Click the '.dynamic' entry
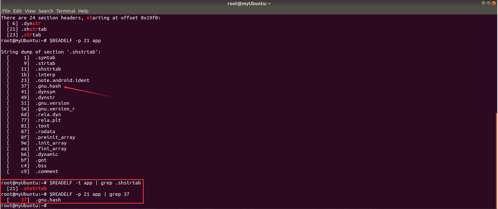 click(47, 154)
